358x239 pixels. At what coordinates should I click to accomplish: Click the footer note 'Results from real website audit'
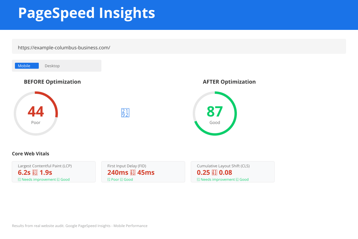[x=38, y=226]
